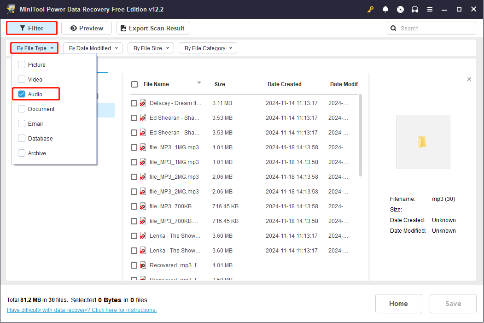Image resolution: width=484 pixels, height=323 pixels.
Task: Click the Home button
Action: point(398,304)
